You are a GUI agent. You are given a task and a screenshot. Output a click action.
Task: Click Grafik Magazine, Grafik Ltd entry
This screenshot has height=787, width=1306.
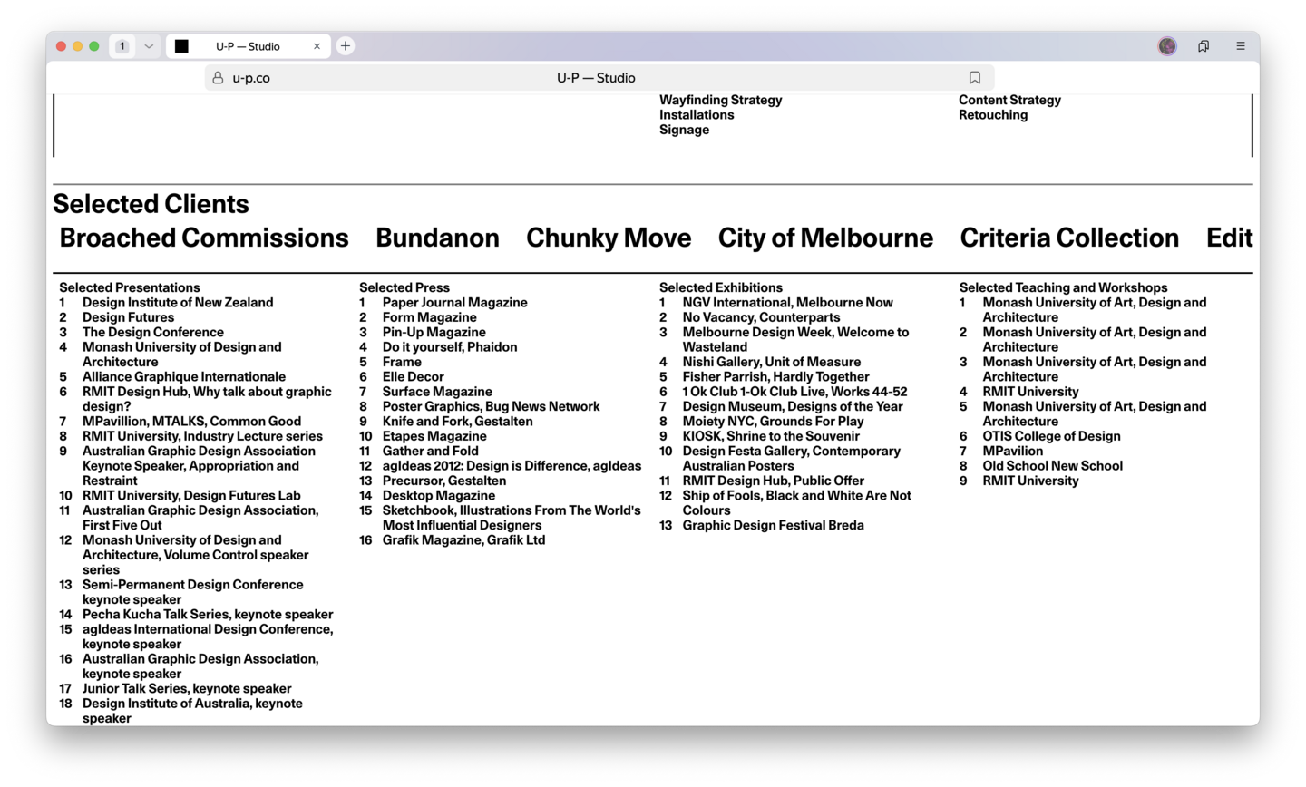pos(463,540)
